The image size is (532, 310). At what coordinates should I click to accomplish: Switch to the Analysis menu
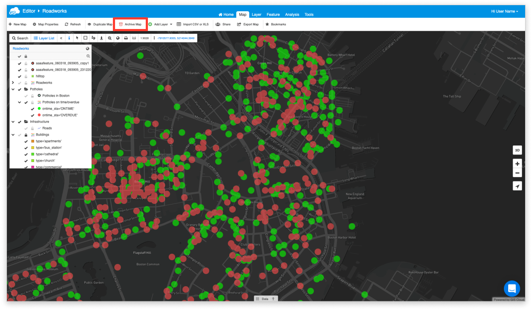click(292, 14)
